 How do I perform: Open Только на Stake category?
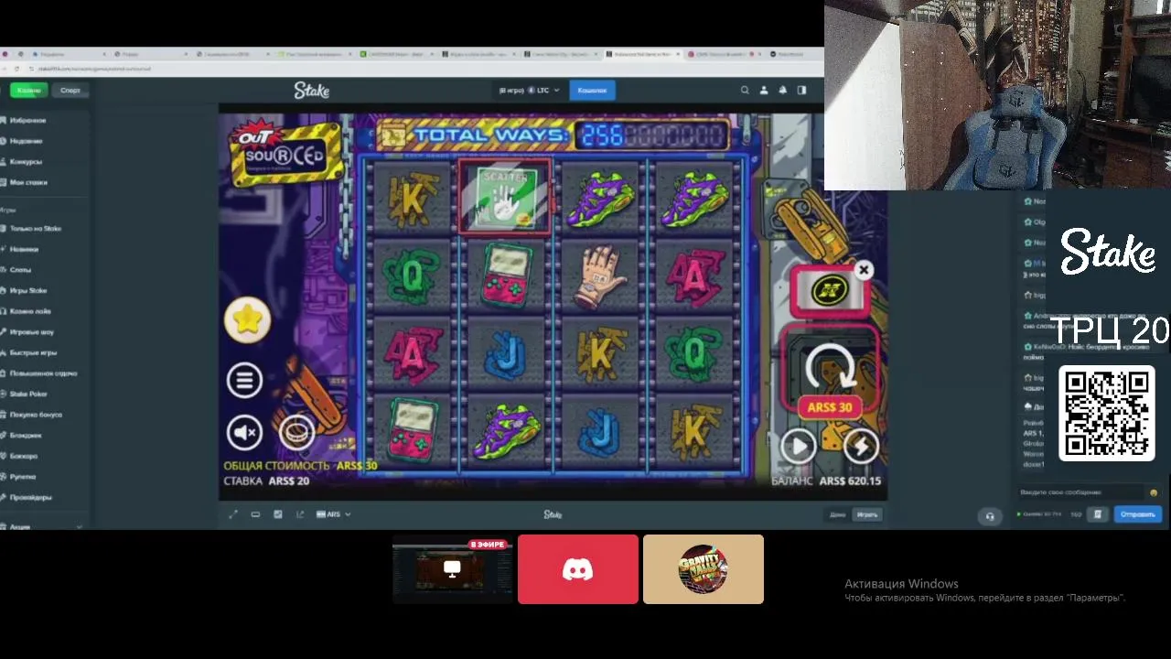pos(35,229)
